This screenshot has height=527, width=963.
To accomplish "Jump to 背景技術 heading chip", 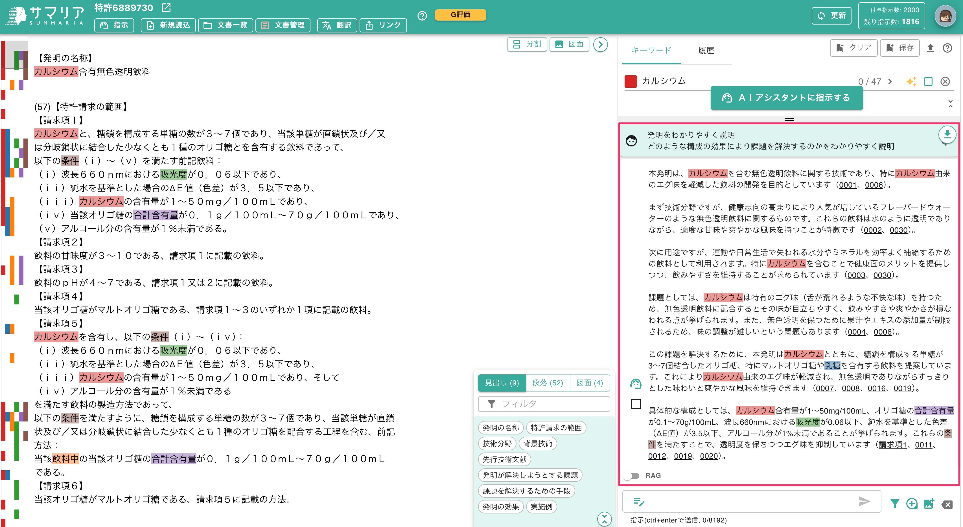I will [x=538, y=444].
